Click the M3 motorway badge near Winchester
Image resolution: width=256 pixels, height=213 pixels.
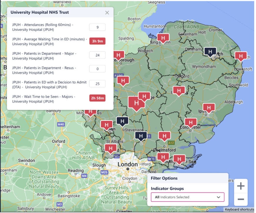tap(59, 204)
